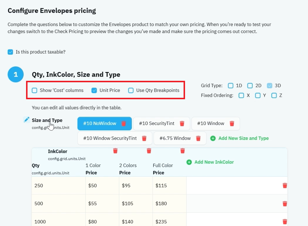Check Fixed Ordering Z checkbox
The width and height of the screenshot is (308, 226).
click(274, 96)
